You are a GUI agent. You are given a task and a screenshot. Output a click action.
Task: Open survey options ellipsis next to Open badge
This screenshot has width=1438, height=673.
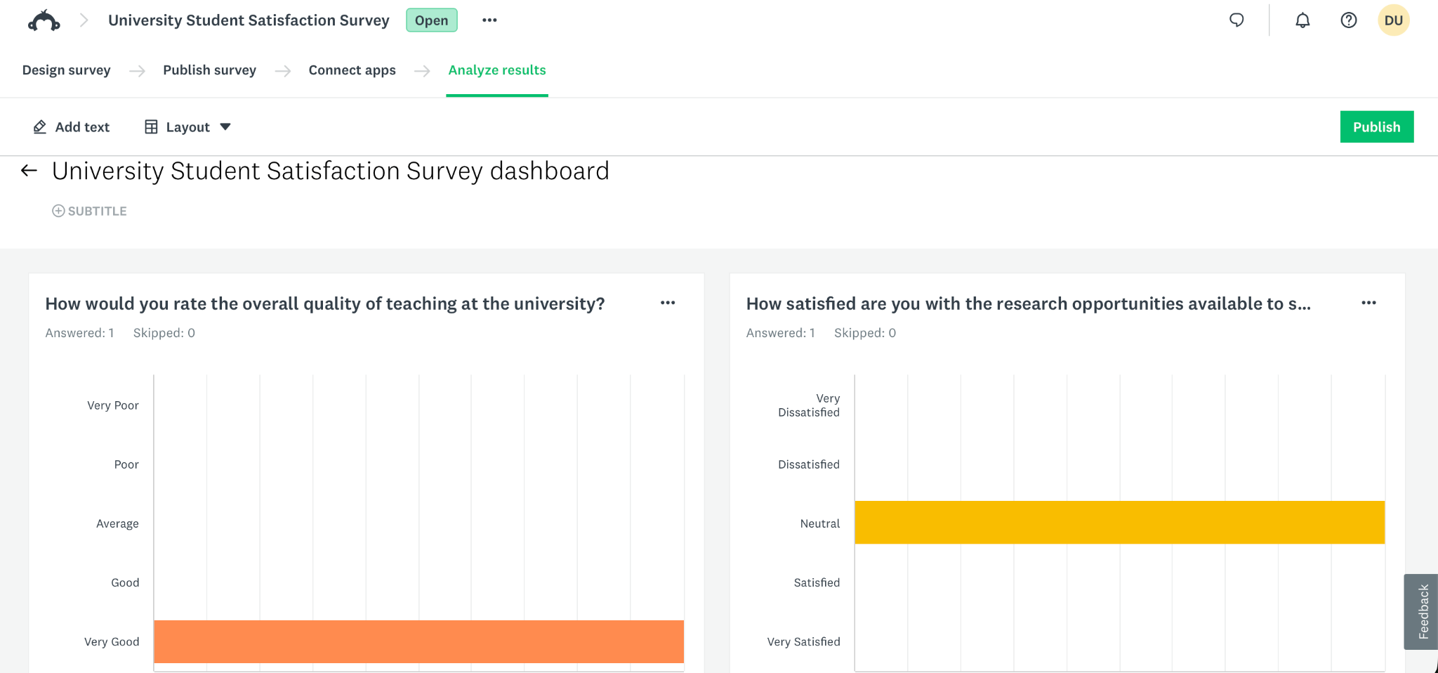(489, 20)
